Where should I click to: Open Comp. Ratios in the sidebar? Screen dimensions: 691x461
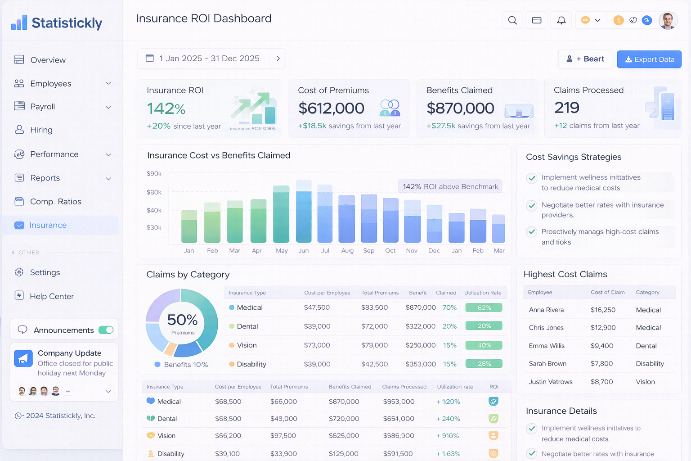coord(56,202)
